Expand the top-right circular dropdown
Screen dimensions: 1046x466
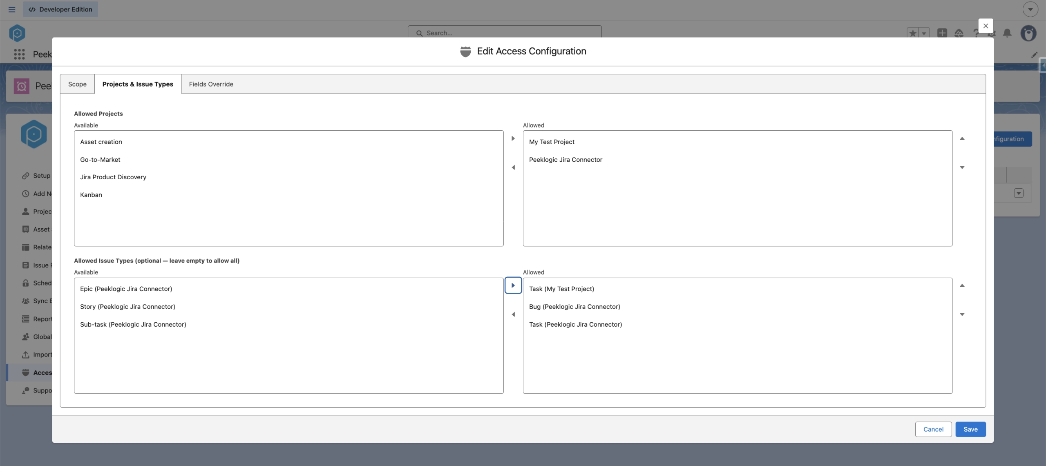coord(1030,9)
